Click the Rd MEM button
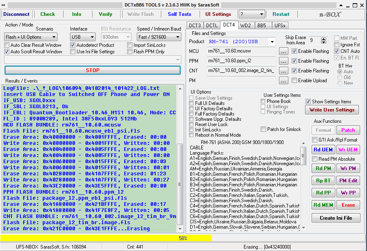The height and width of the screenshot is (251, 367). tap(323, 205)
